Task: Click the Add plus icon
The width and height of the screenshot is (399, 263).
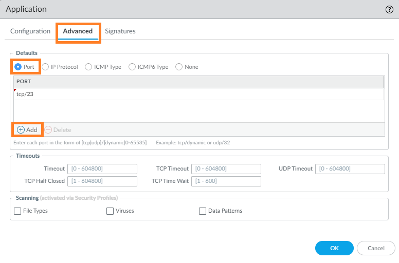Action: point(21,130)
